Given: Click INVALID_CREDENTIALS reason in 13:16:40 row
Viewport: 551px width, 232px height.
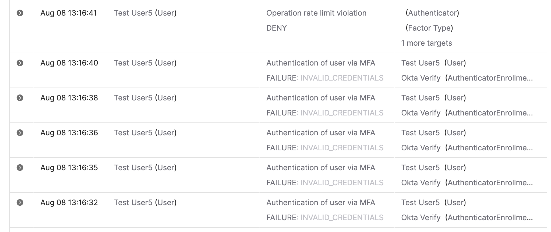Looking at the screenshot, I should point(342,78).
